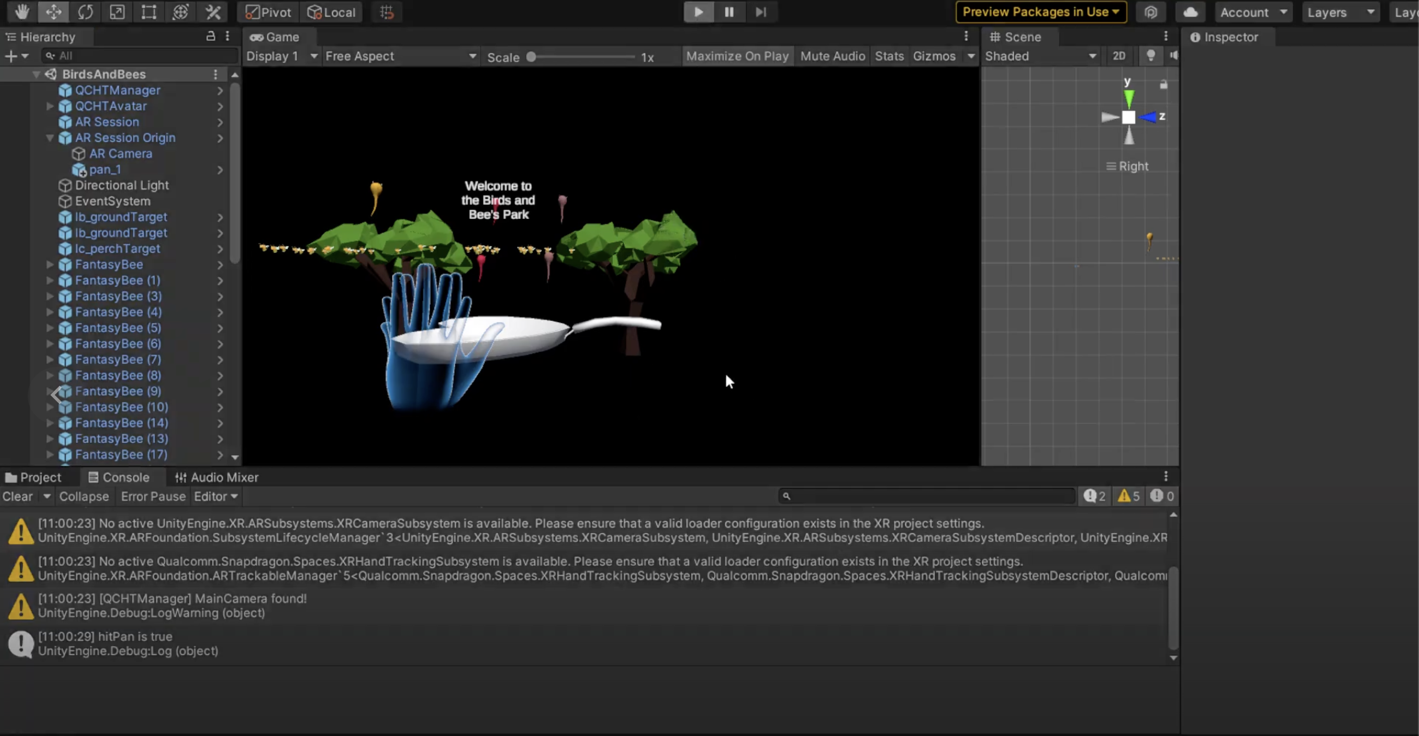Toggle scene lighting bulb icon

(1150, 55)
